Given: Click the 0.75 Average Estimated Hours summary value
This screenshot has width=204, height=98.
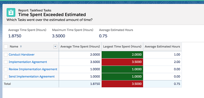Looking at the screenshot, I should click(x=103, y=36).
